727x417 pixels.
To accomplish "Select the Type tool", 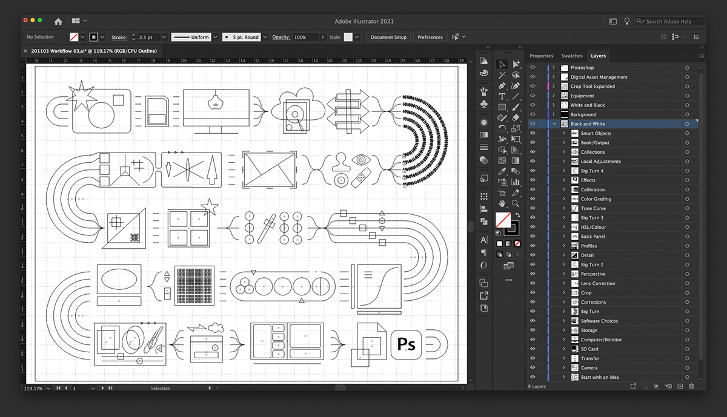I will (502, 96).
